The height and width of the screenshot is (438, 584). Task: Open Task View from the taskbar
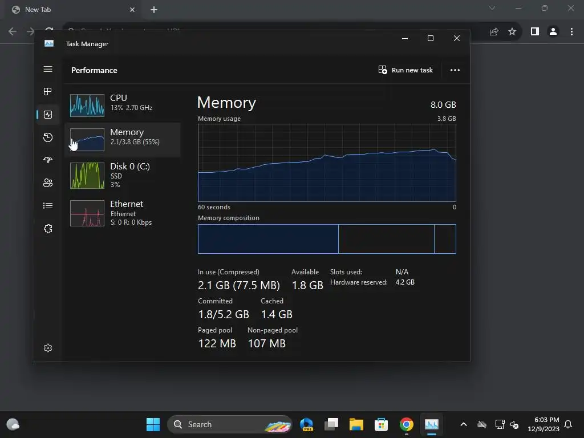(x=331, y=424)
